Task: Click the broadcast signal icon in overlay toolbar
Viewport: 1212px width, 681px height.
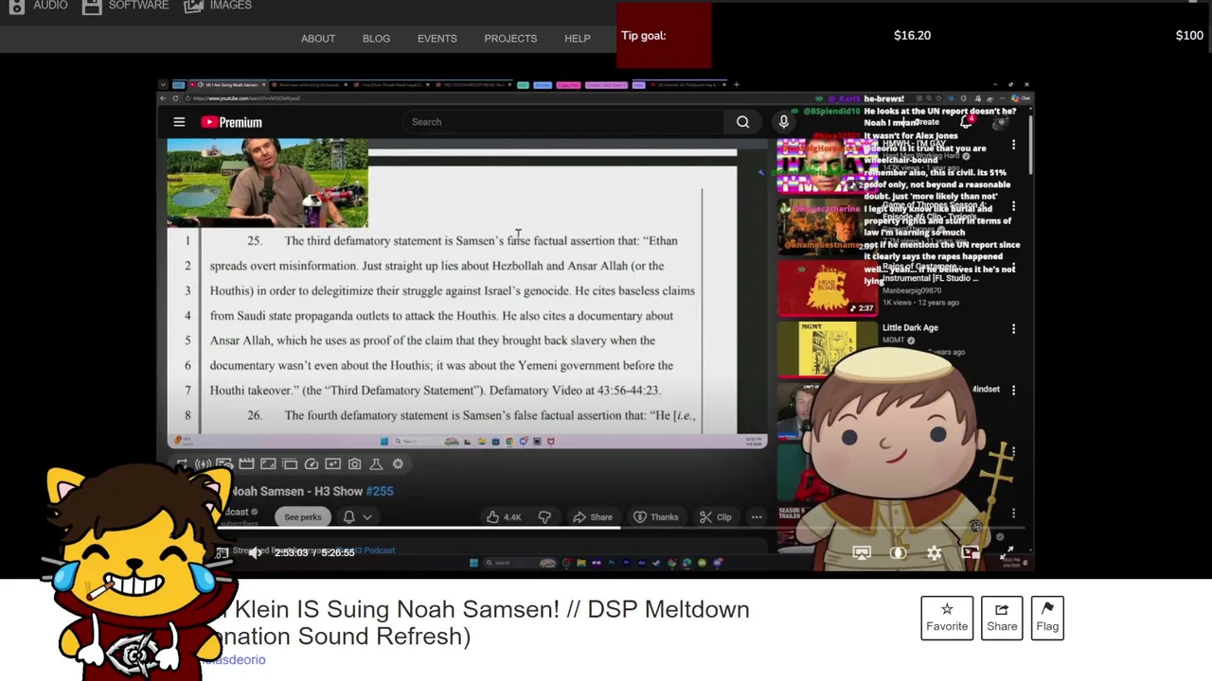Action: (x=203, y=463)
